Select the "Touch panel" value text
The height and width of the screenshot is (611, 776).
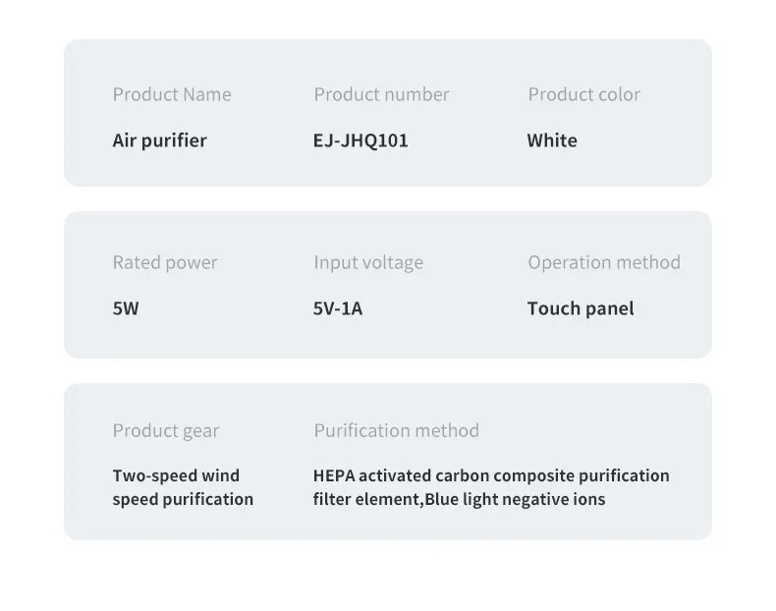[x=581, y=308]
